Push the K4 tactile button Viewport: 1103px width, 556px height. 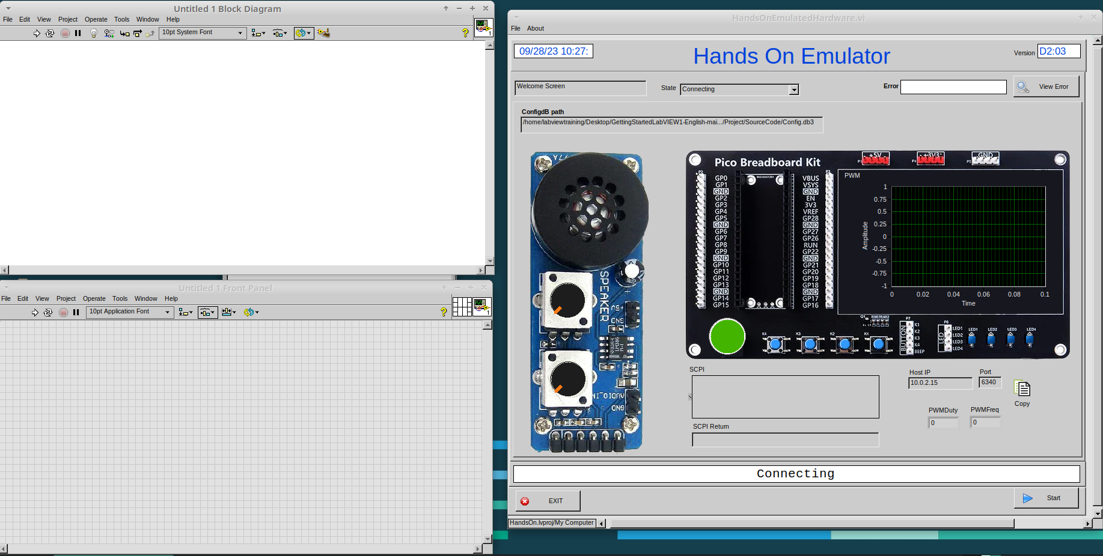(776, 344)
